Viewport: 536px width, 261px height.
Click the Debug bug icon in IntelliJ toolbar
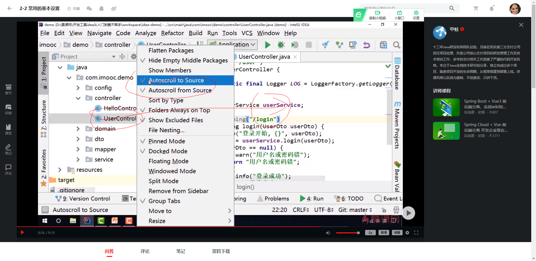281,45
